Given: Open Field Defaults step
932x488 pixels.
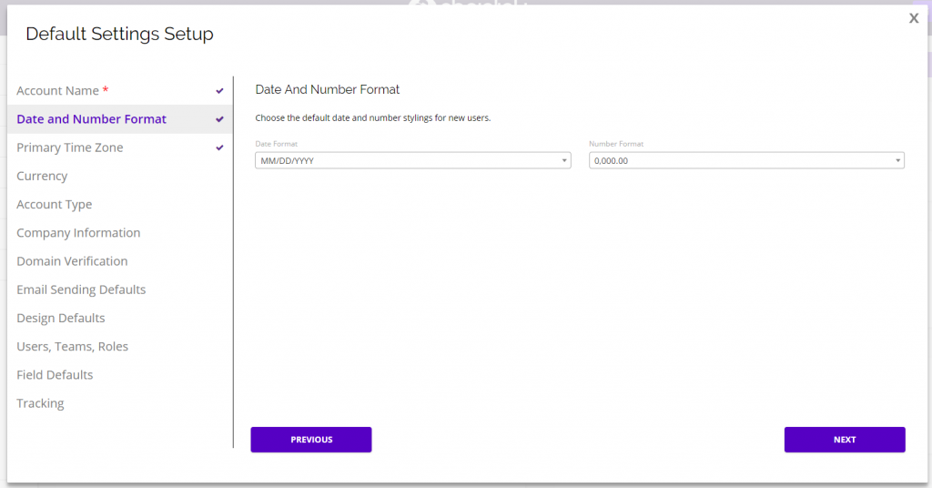Looking at the screenshot, I should 119,375.
